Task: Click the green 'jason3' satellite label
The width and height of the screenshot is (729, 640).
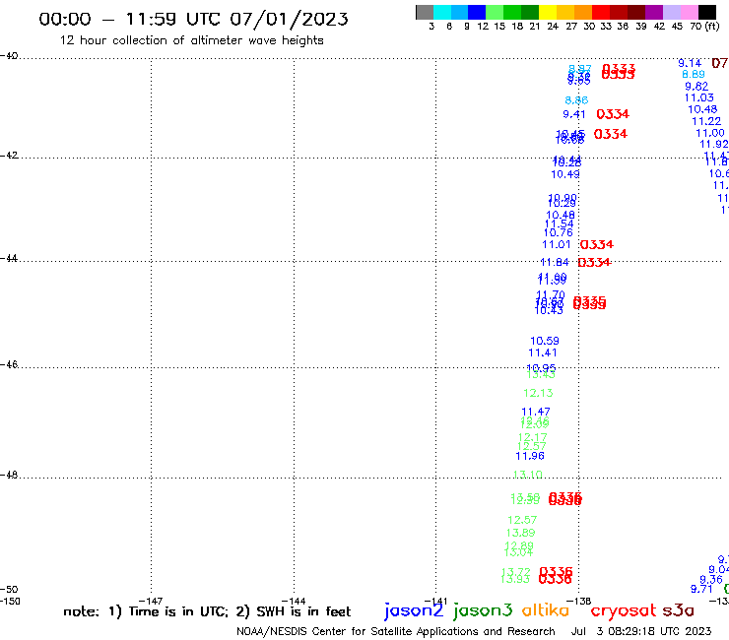Action: (x=483, y=610)
